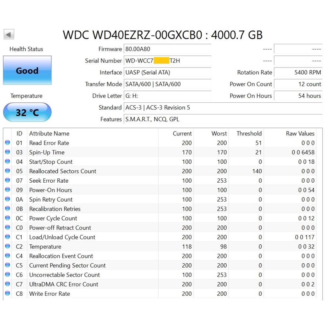Click the status dot for Write Error Rate
This screenshot has width=325, height=325.
coord(8,293)
